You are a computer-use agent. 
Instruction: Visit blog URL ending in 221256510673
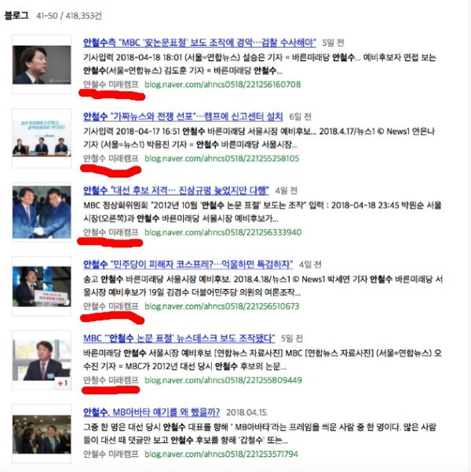click(x=222, y=306)
